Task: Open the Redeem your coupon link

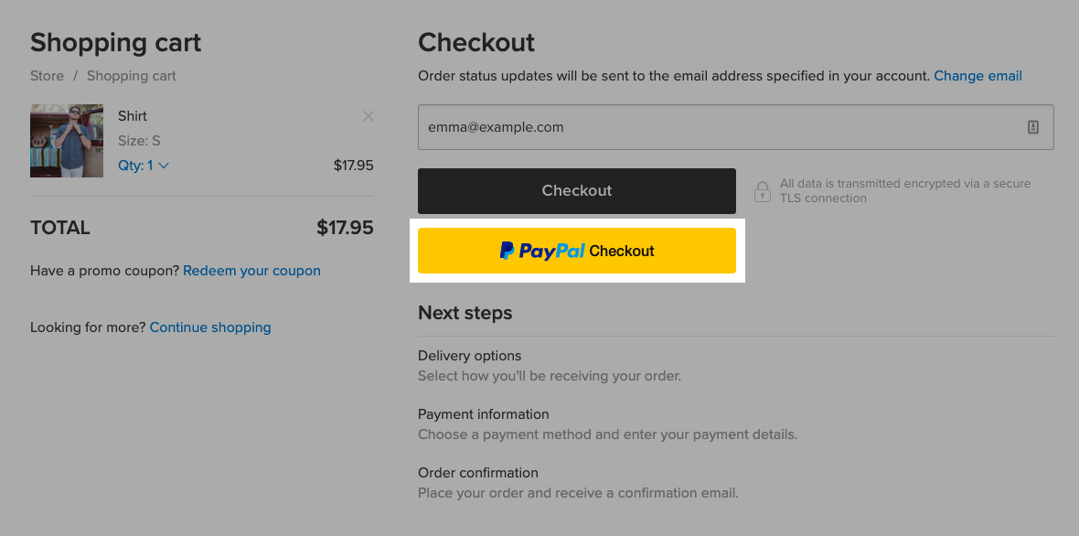Action: tap(251, 271)
